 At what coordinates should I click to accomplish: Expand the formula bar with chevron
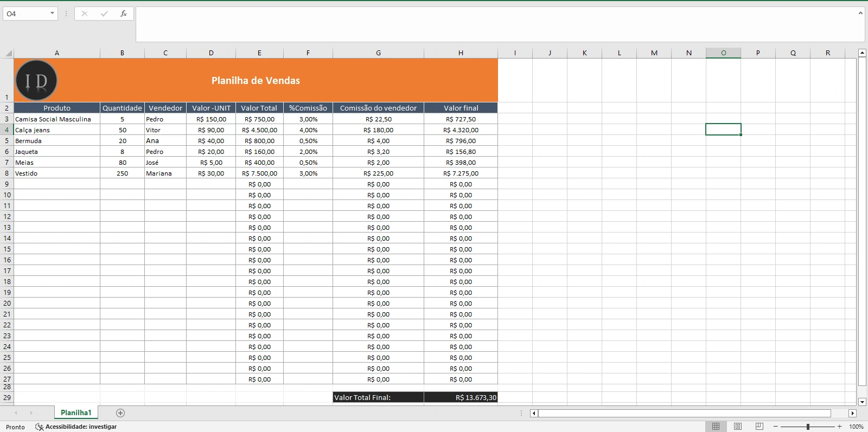click(860, 13)
